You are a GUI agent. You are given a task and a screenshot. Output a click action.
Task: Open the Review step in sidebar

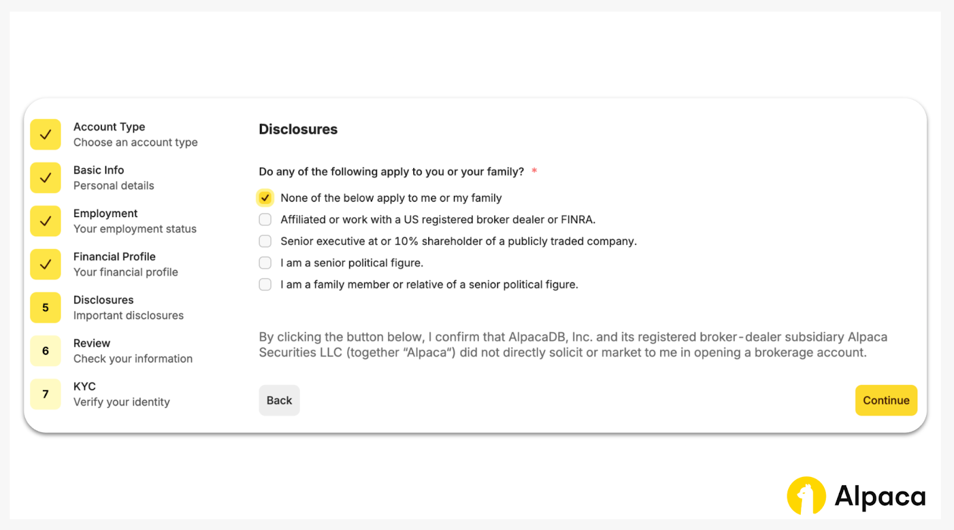click(92, 343)
